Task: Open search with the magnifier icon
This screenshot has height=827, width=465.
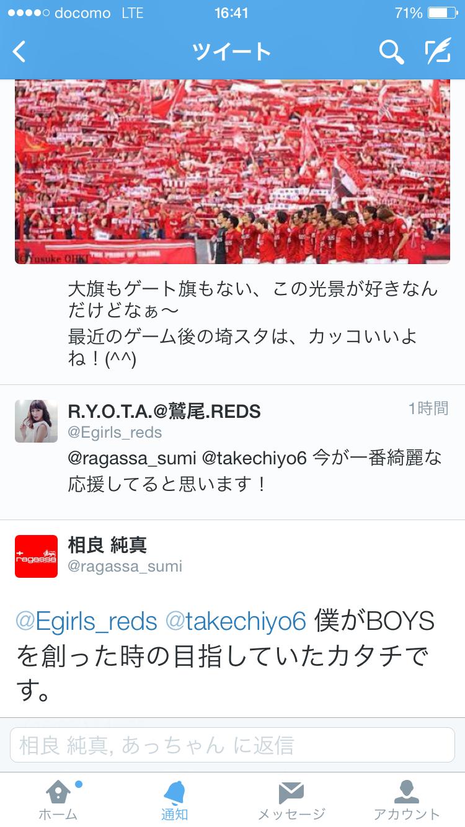Action: pos(391,52)
